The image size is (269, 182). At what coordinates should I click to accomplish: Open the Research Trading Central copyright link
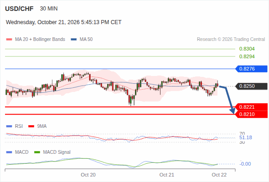point(231,40)
